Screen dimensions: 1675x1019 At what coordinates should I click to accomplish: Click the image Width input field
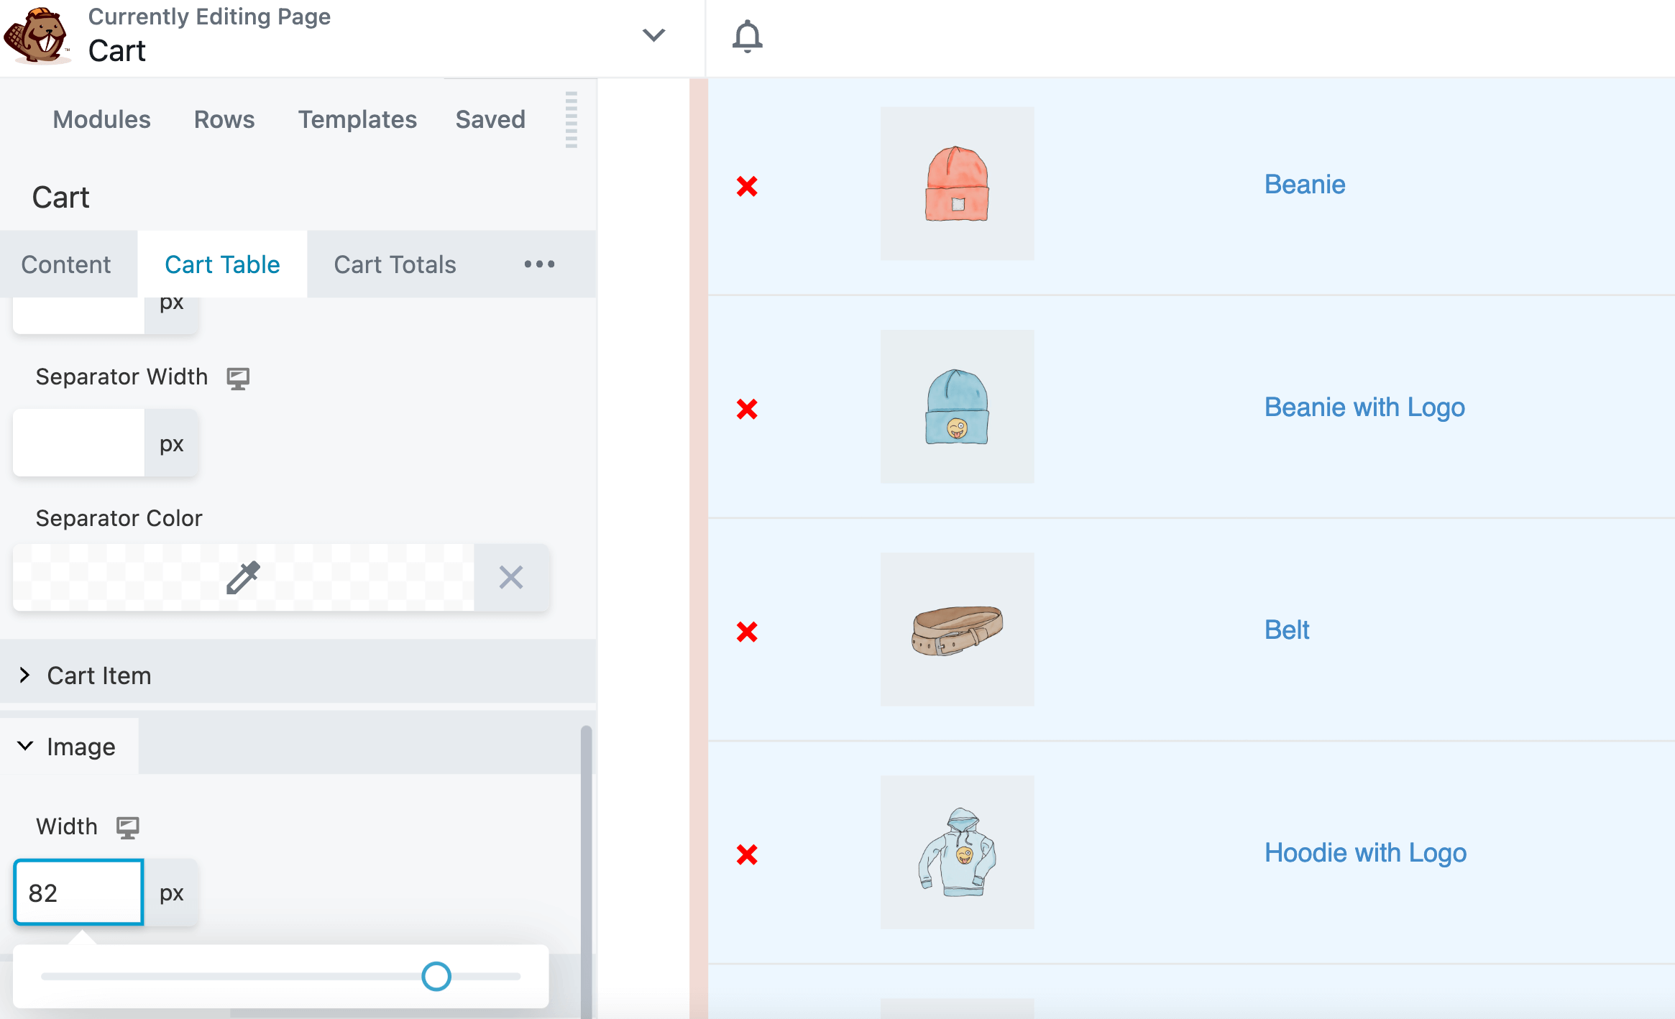[78, 891]
